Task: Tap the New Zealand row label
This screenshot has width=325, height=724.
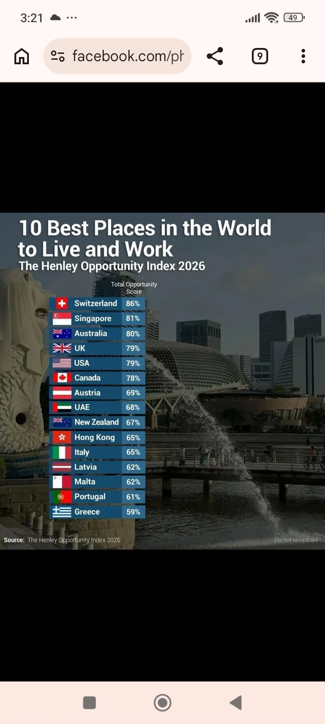Action: click(97, 422)
